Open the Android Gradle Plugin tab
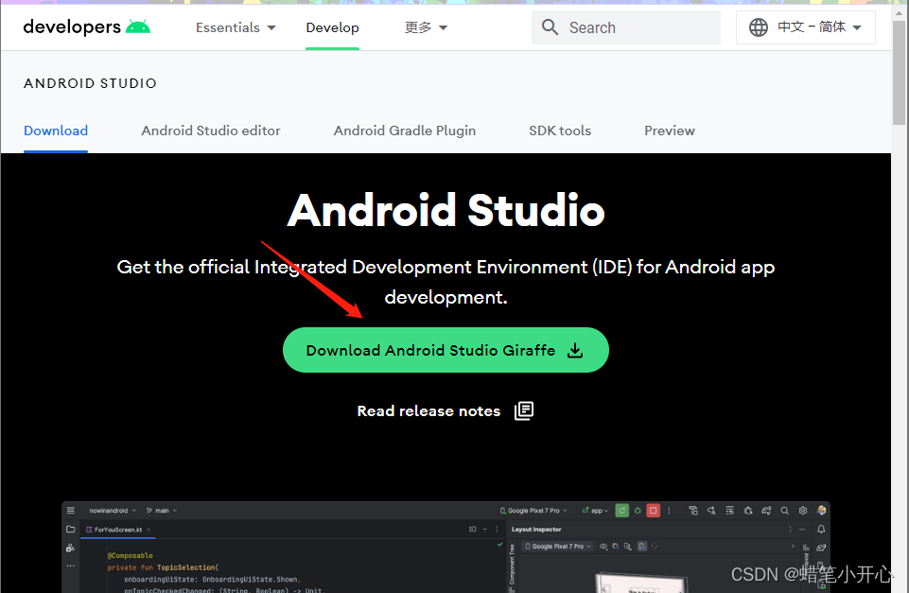This screenshot has width=909, height=593. coord(405,131)
